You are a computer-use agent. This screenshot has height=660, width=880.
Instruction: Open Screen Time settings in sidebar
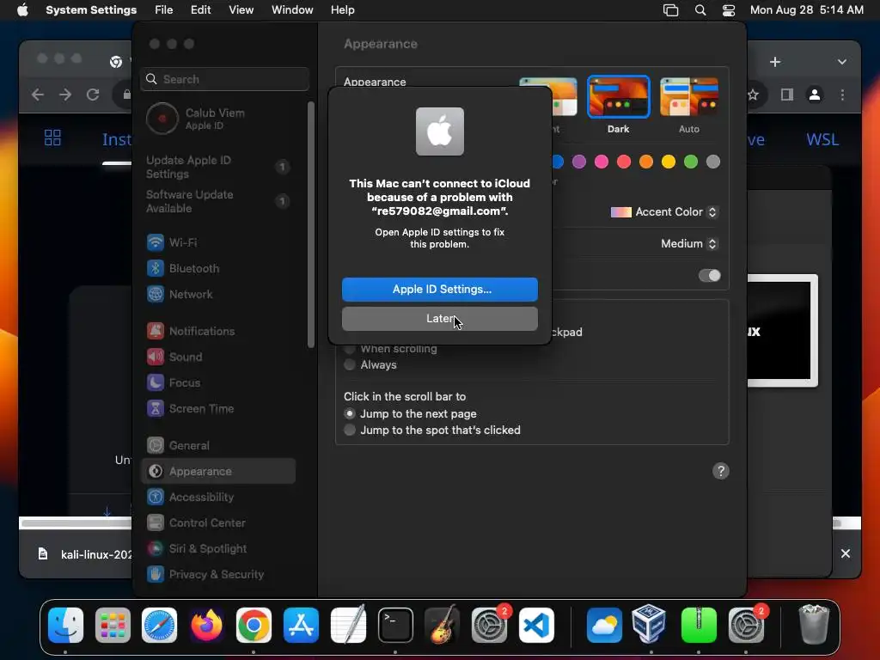[217, 408]
